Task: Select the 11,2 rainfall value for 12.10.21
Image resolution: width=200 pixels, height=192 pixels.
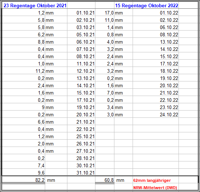Action: pos(40,71)
